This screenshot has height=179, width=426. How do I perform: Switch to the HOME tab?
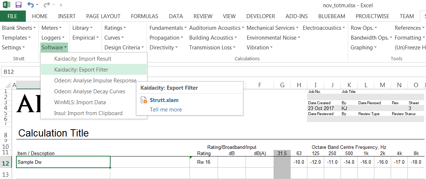(x=40, y=16)
